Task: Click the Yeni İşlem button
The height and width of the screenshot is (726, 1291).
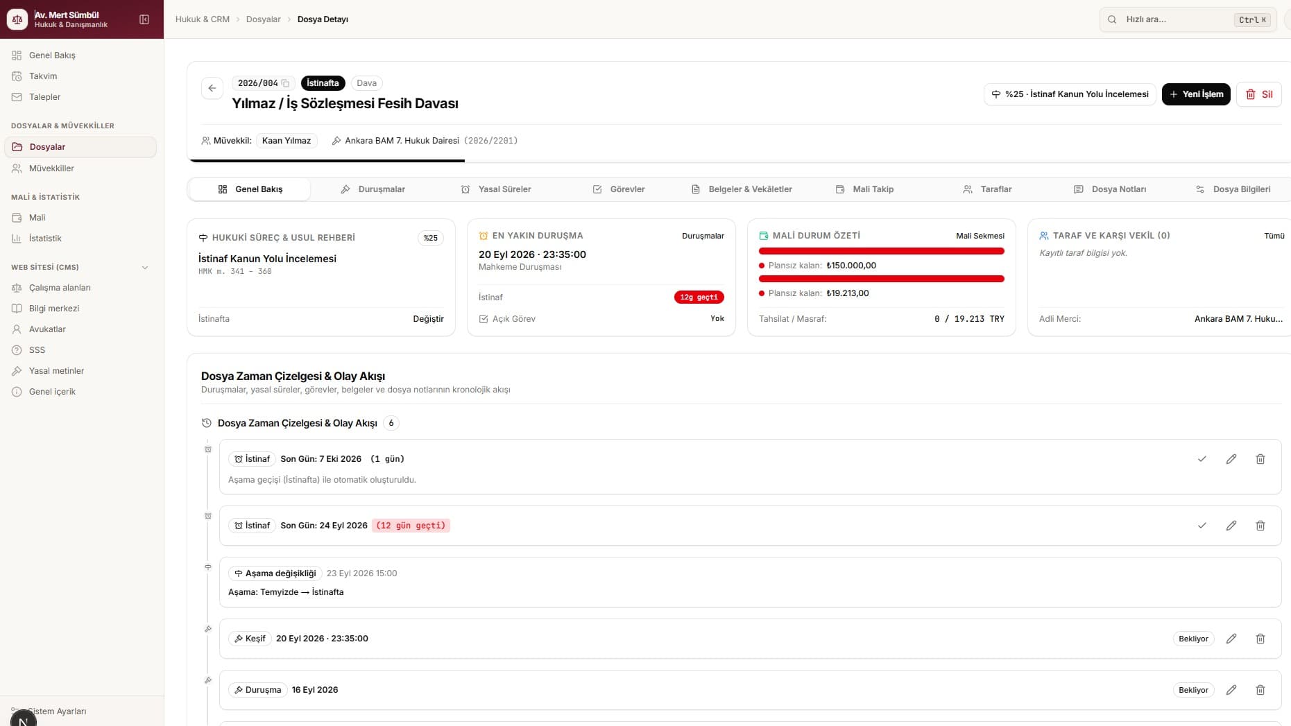Action: pyautogui.click(x=1196, y=94)
